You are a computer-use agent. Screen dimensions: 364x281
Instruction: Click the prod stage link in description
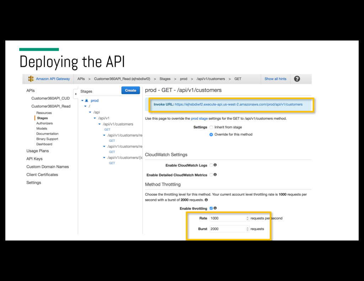click(199, 119)
